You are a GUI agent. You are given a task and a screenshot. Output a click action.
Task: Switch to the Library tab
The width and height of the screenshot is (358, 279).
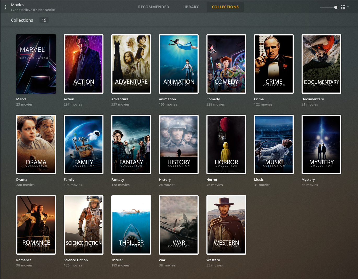point(190,7)
